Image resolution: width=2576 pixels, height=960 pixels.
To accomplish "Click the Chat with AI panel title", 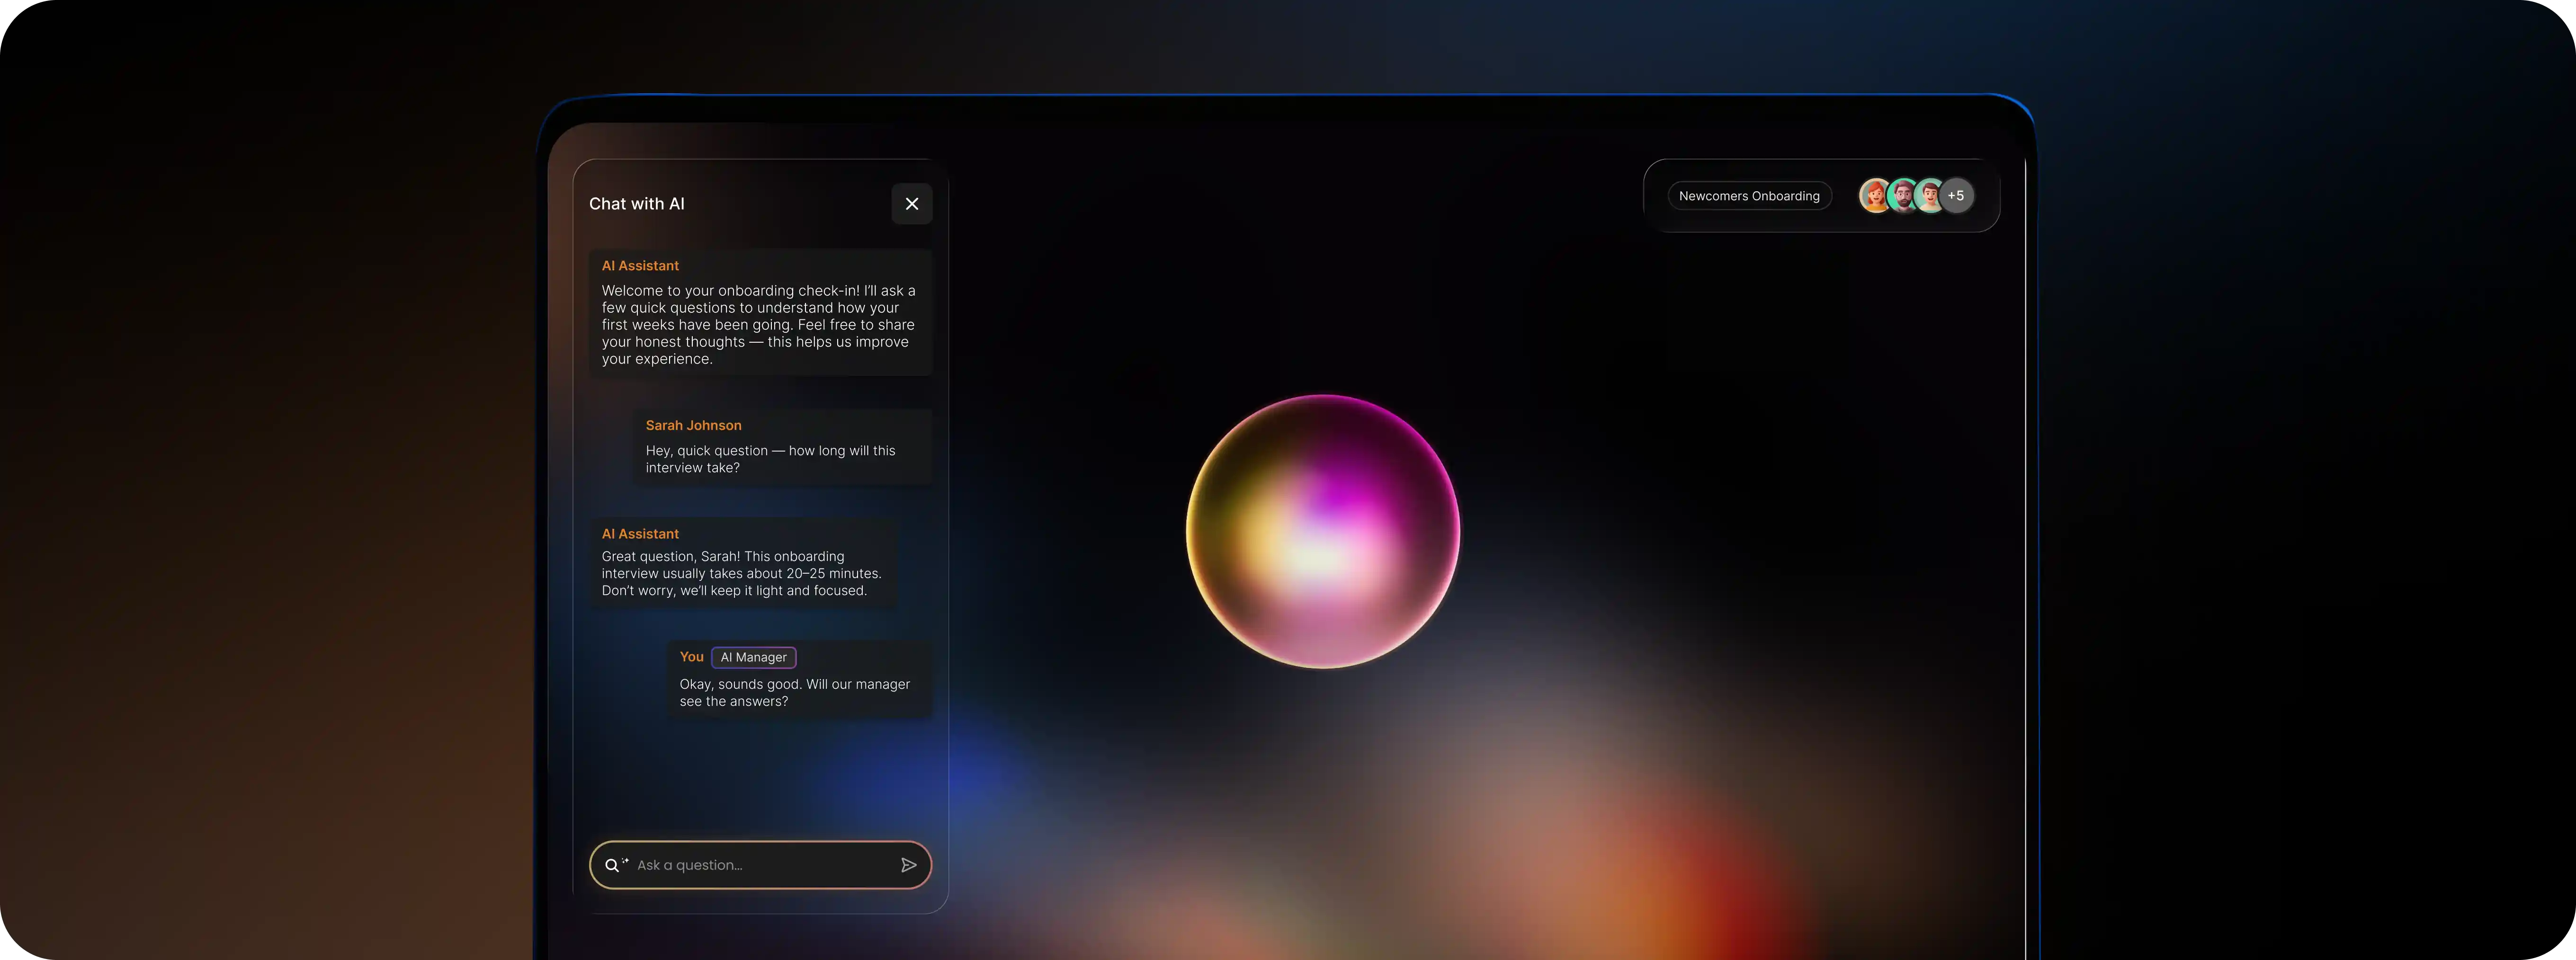I will coord(636,204).
